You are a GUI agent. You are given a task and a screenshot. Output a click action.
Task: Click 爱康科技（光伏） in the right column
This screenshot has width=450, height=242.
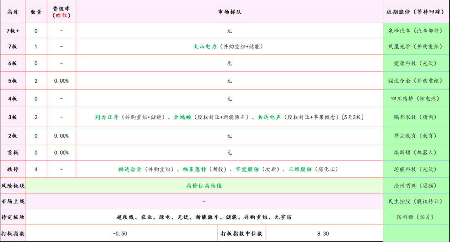(415, 63)
